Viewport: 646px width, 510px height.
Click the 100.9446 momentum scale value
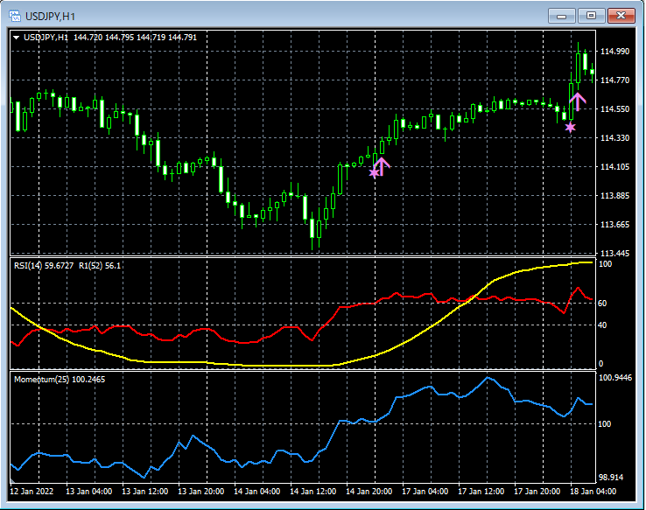click(614, 378)
